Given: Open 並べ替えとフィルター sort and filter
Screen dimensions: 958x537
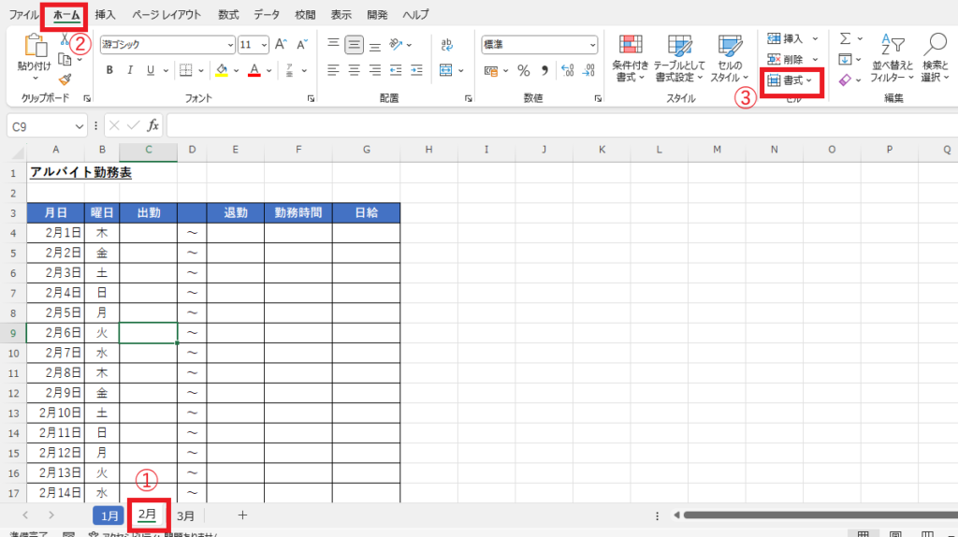Looking at the screenshot, I should [892, 58].
